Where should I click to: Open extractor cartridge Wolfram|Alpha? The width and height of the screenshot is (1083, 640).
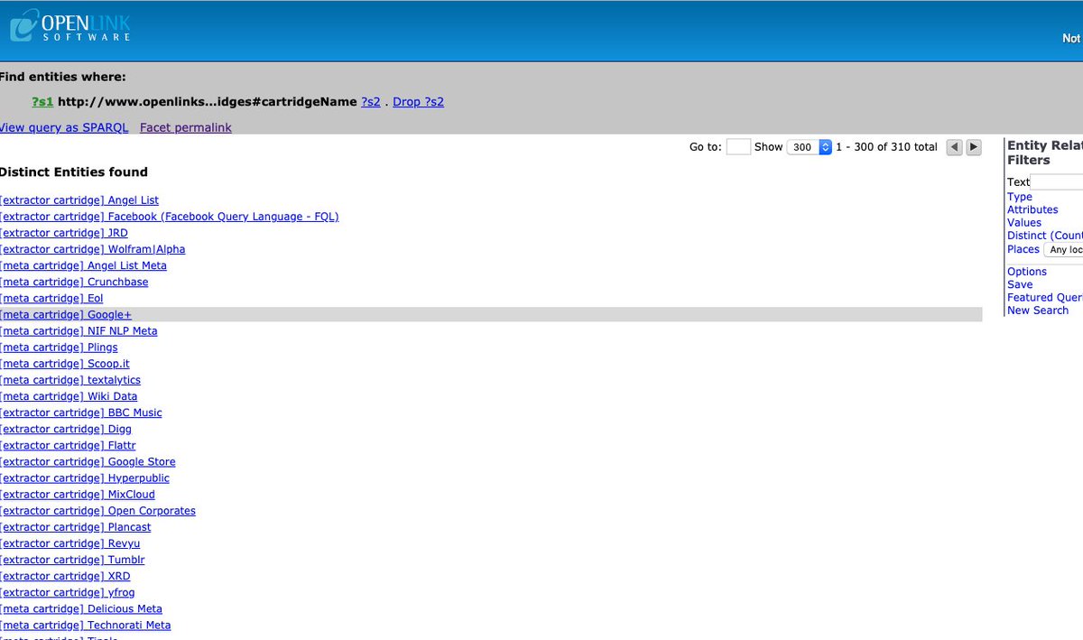[x=93, y=249]
